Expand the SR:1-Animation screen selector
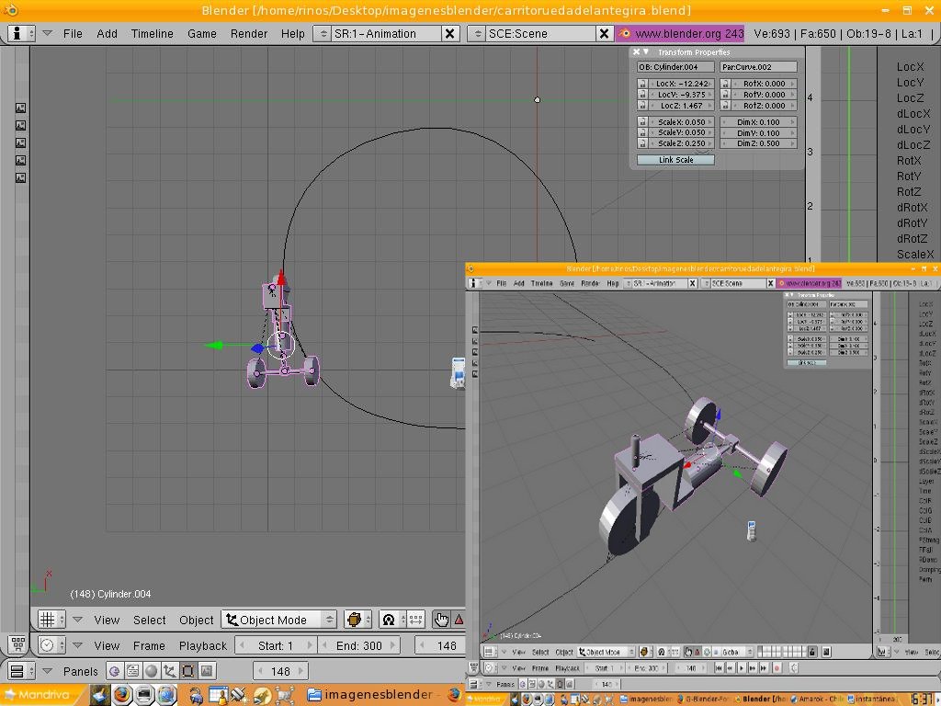 pyautogui.click(x=322, y=33)
